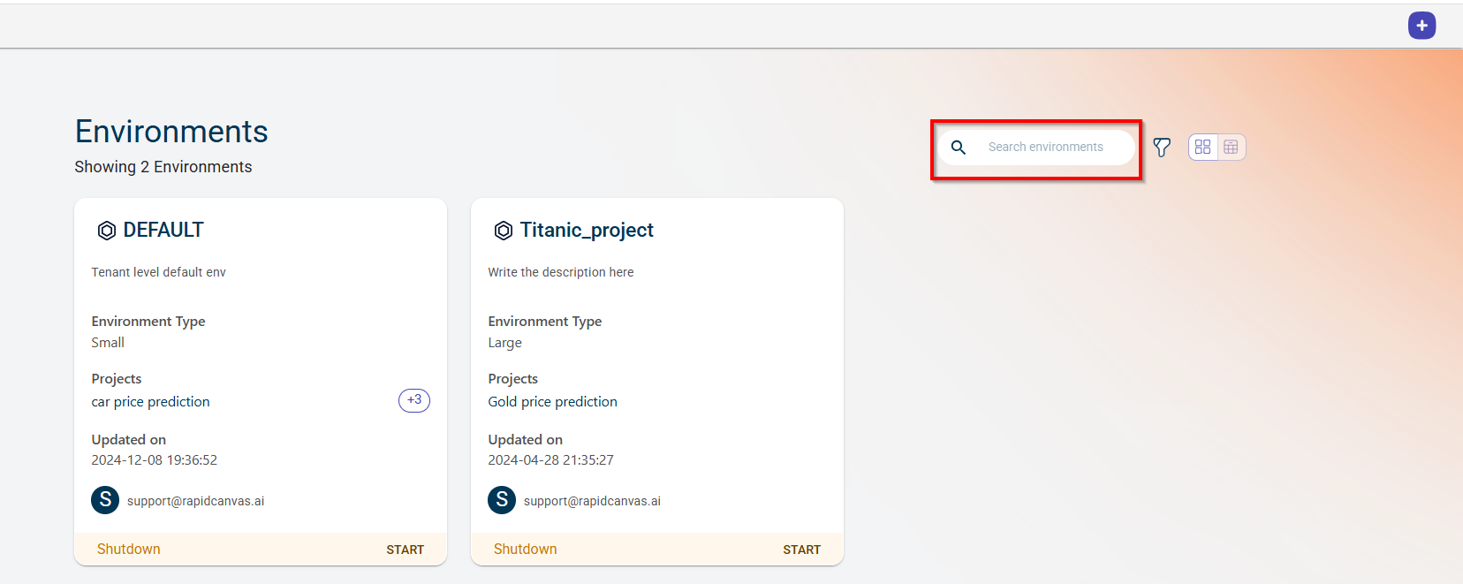
Task: Expand the +3 additional projects badge
Action: [x=413, y=400]
